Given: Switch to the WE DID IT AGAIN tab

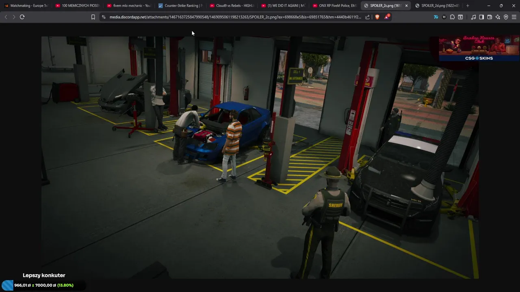Looking at the screenshot, I should pyautogui.click(x=283, y=6).
